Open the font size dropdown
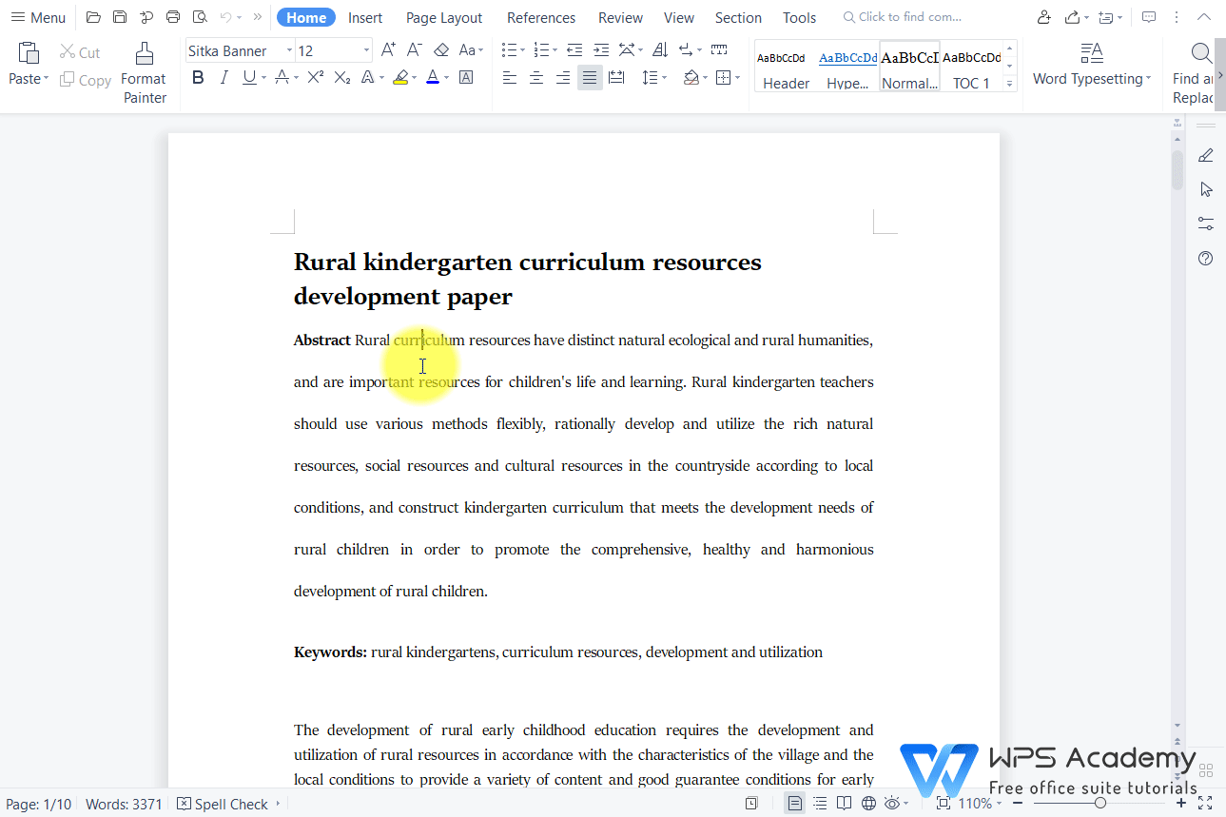 tap(365, 49)
